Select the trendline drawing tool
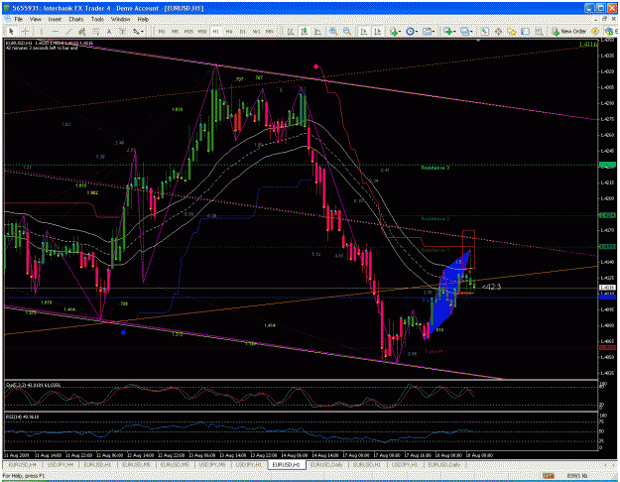The image size is (620, 482). click(x=68, y=31)
